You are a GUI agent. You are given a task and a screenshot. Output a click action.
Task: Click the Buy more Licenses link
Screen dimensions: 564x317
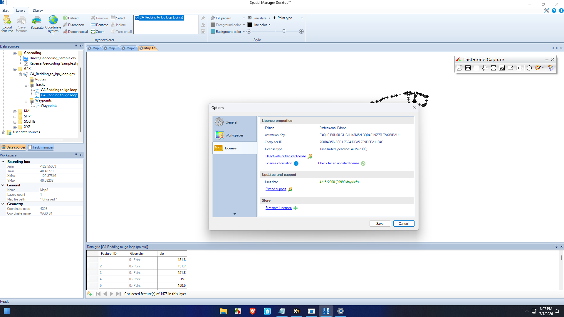tap(278, 208)
